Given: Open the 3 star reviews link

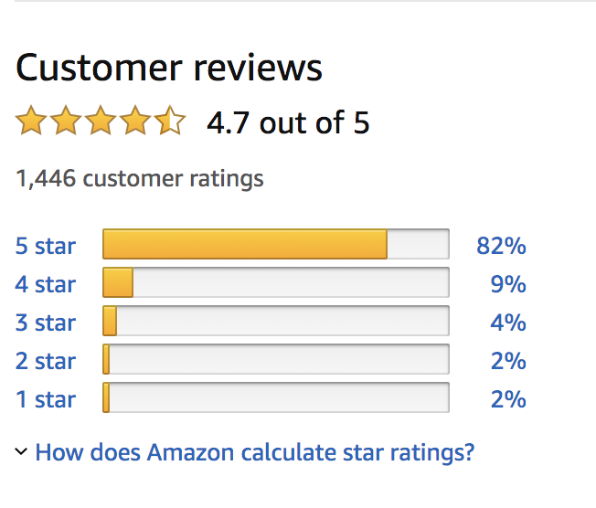Looking at the screenshot, I should pyautogui.click(x=46, y=323).
